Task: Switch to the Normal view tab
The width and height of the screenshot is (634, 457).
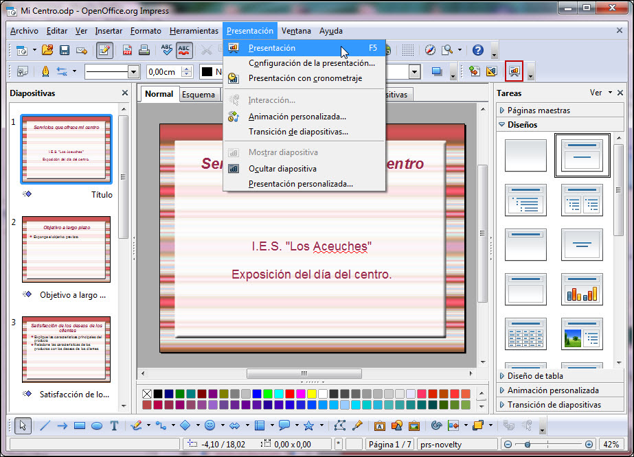Action: pyautogui.click(x=159, y=94)
